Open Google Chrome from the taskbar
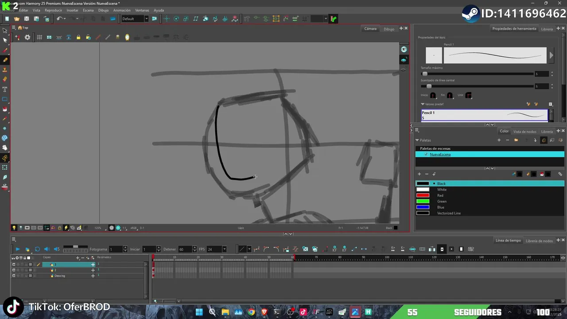This screenshot has height=319, width=567. tap(251, 312)
